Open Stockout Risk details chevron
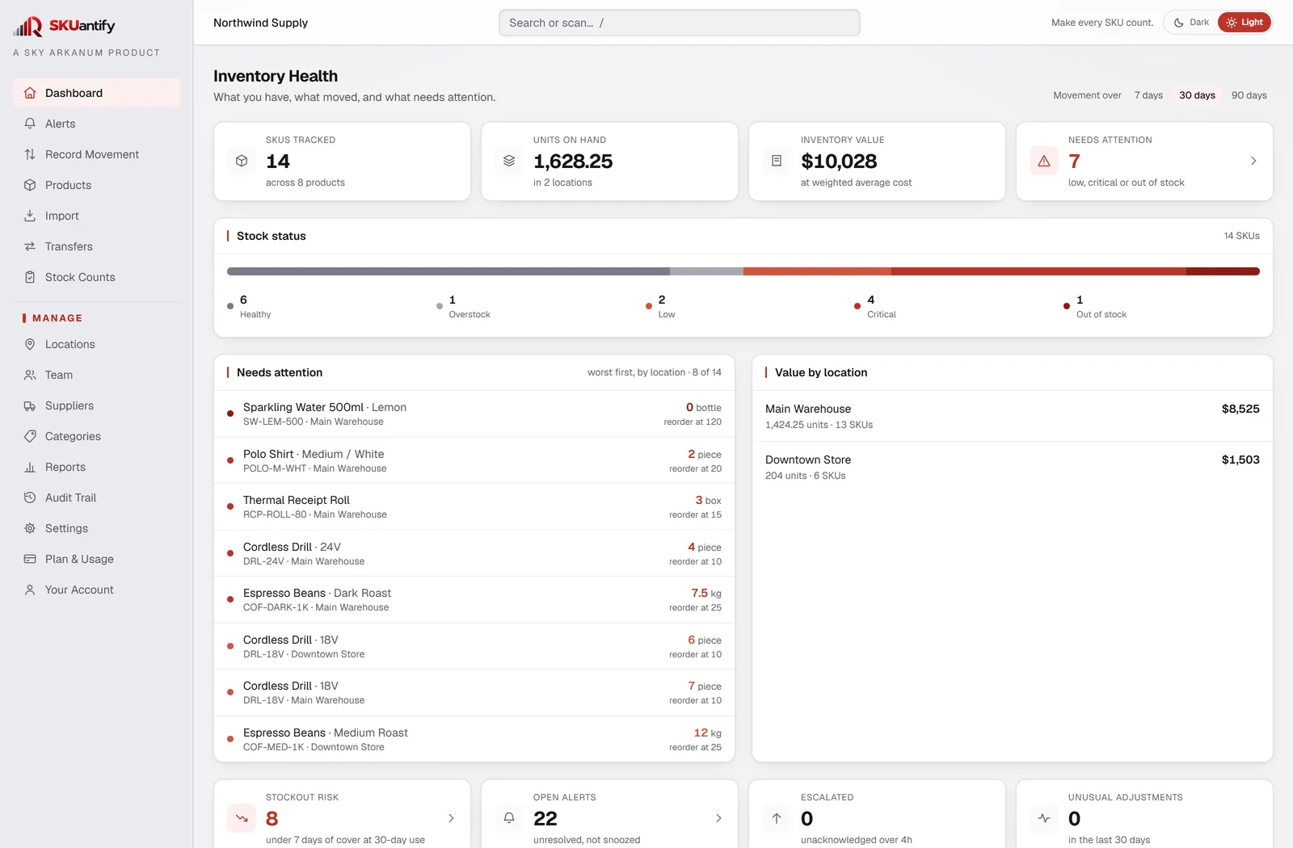The image size is (1293, 848). coord(451,818)
